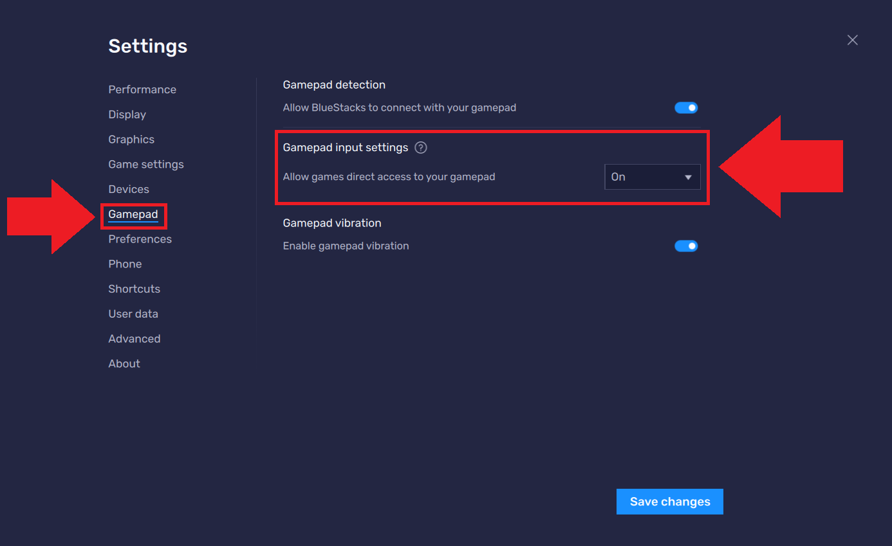The width and height of the screenshot is (892, 546).
Task: Select the Performance settings category
Action: [x=142, y=89]
